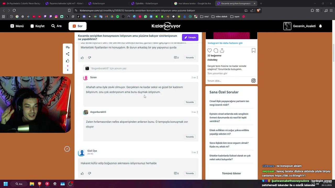Open question about partner skin colour importance
This screenshot has width=335, height=188.
click(229, 103)
